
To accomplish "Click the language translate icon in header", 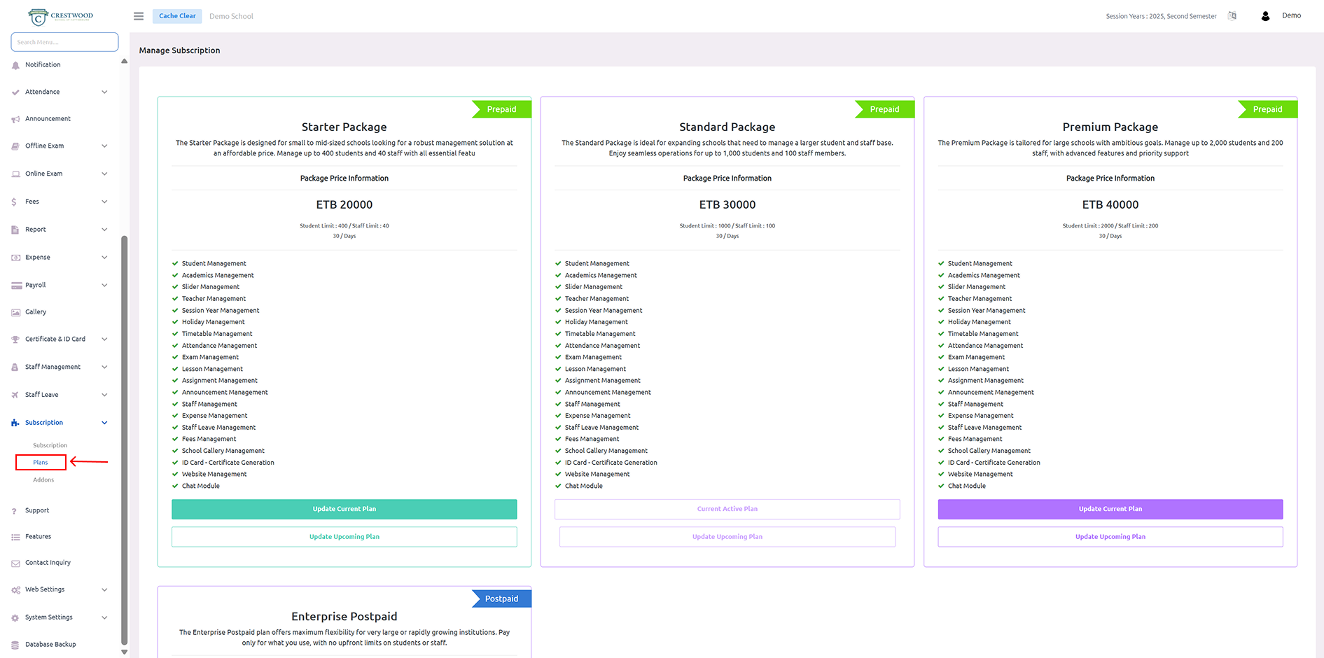I will (1232, 16).
